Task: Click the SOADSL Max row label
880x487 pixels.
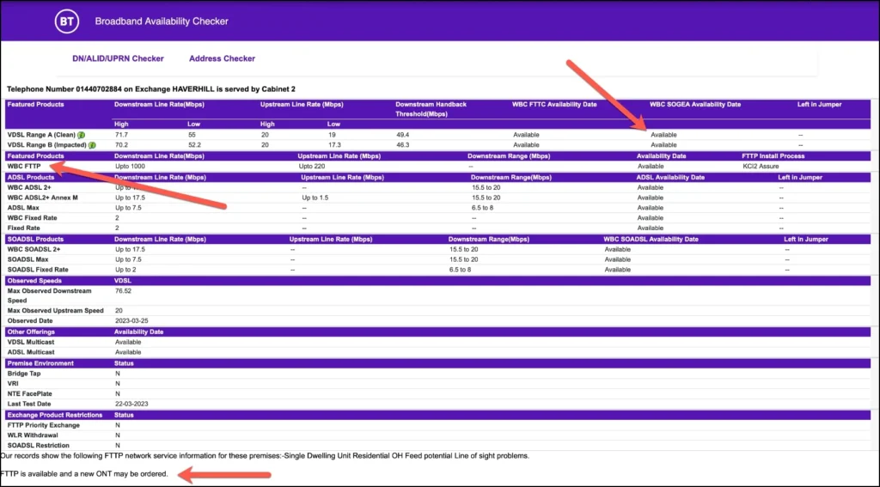Action: pos(28,259)
